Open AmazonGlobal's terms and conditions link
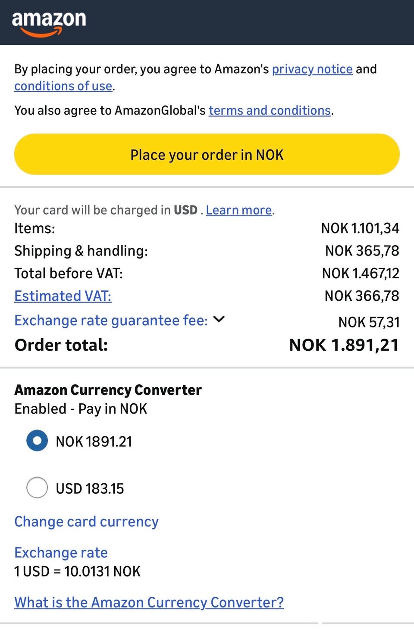The image size is (414, 629). pyautogui.click(x=270, y=111)
